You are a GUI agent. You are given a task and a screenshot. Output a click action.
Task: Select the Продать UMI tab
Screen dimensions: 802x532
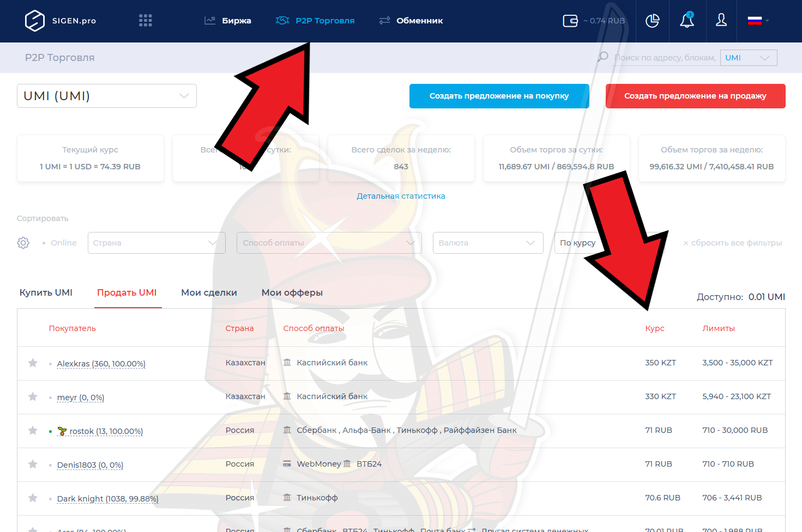(x=127, y=292)
